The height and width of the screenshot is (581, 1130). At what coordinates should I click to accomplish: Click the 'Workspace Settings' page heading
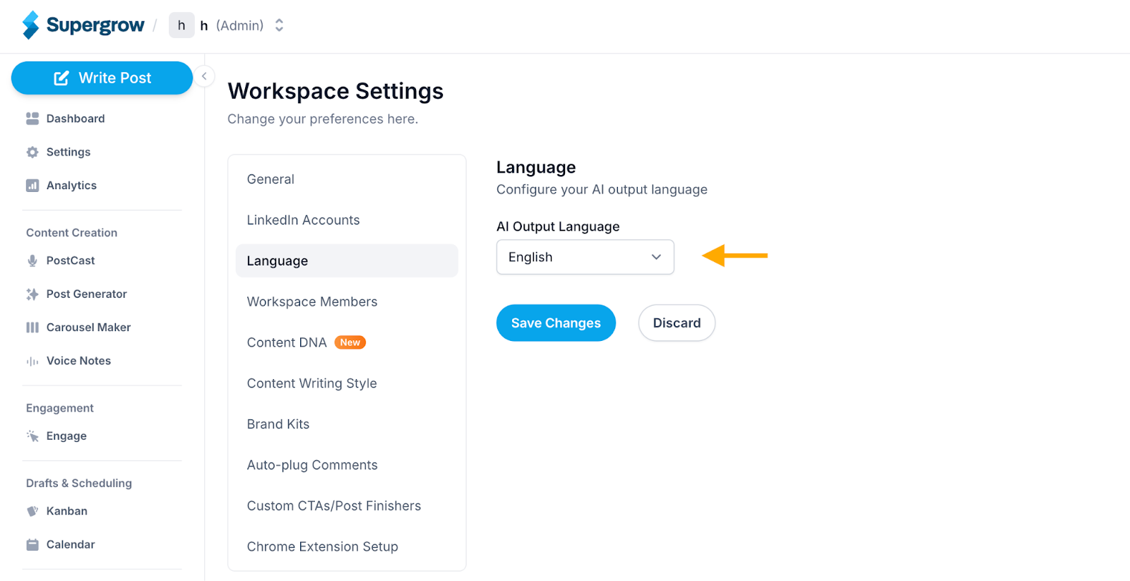335,91
